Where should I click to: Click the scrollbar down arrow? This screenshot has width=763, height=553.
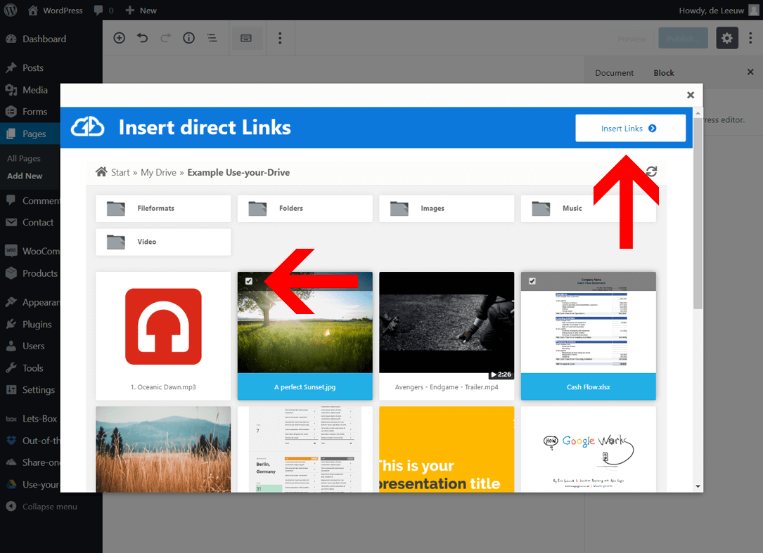pyautogui.click(x=698, y=486)
